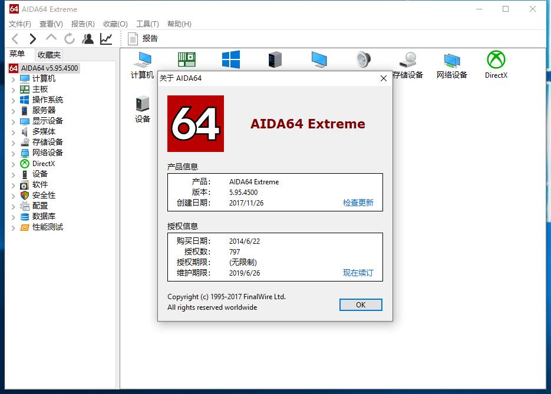
Task: Select 服务器 in the sidebar tree
Action: [44, 110]
